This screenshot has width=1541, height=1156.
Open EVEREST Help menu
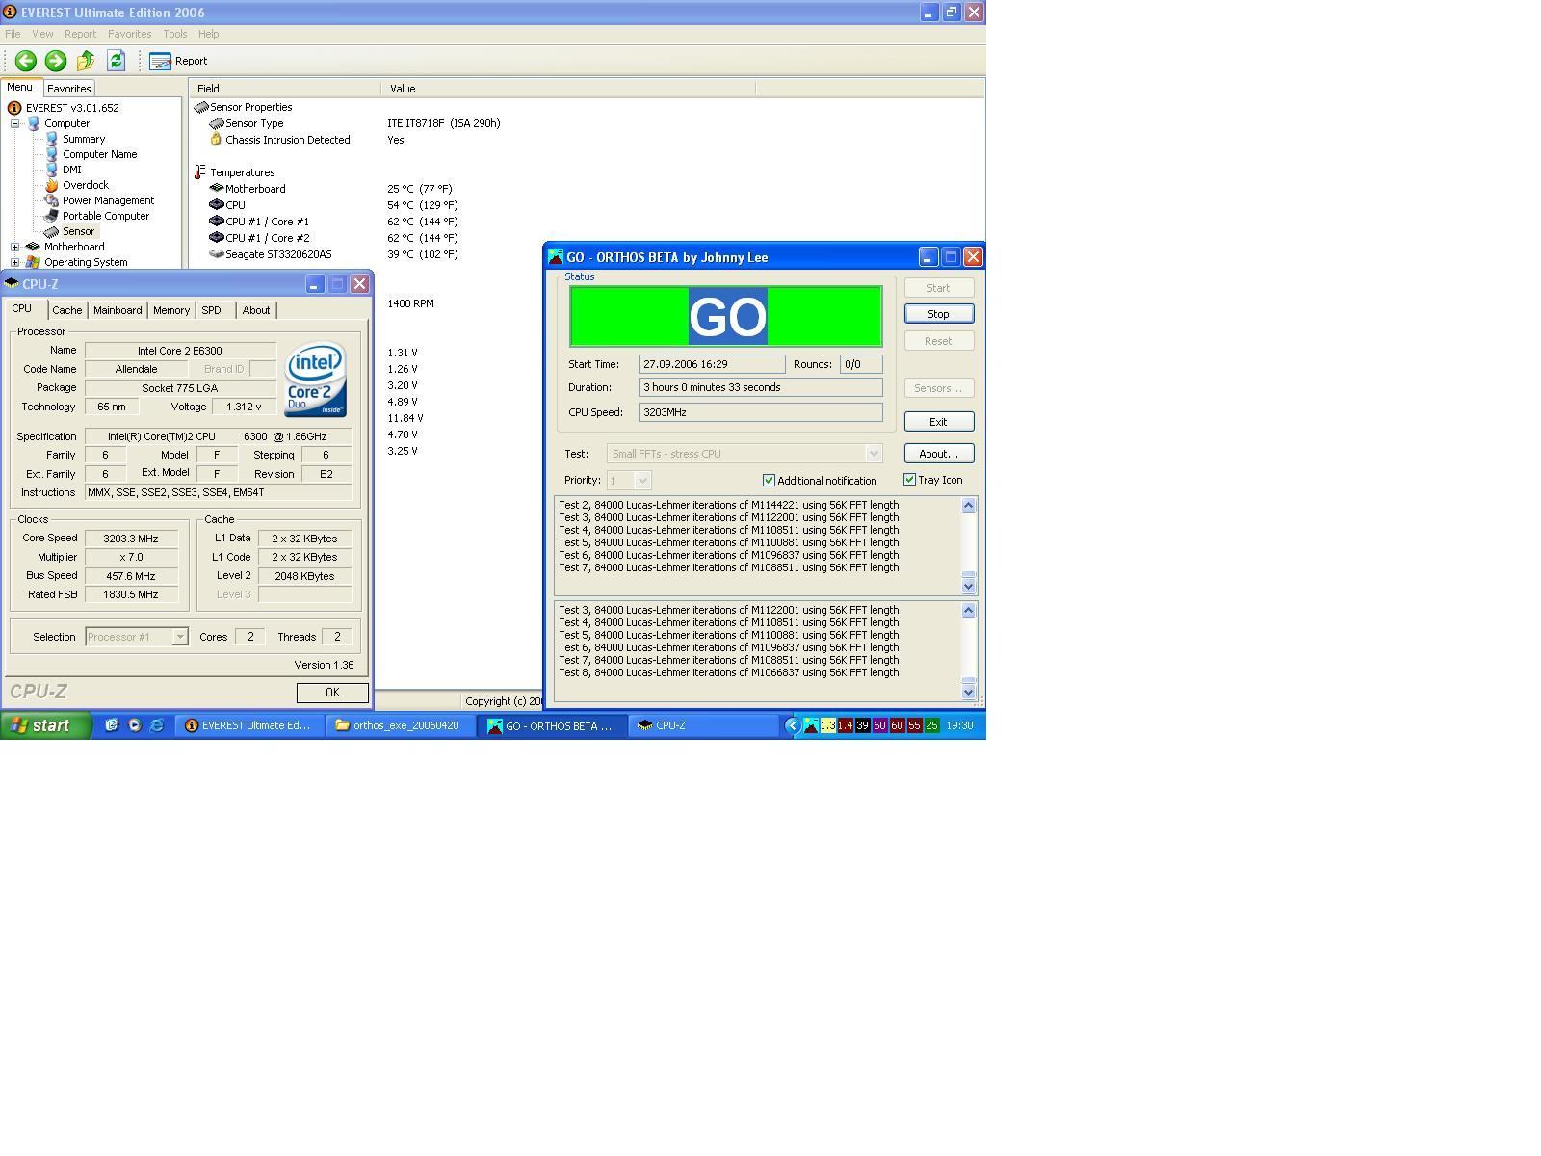pyautogui.click(x=208, y=34)
